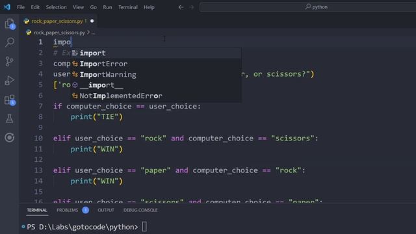Image resolution: width=416 pixels, height=234 pixels.
Task: Open the Run menu
Action: [107, 7]
